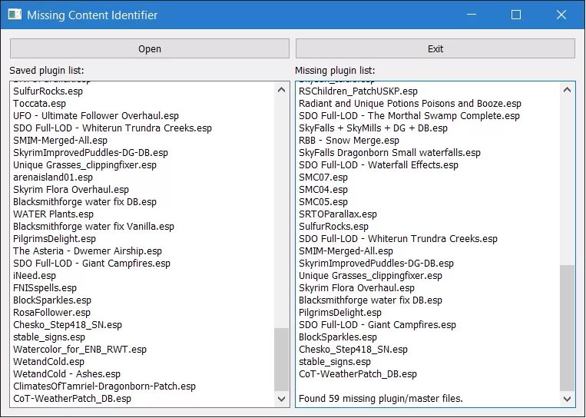Select Unique Grasses_clippingfixer.esp in saved list
This screenshot has width=586, height=418.
click(x=84, y=165)
